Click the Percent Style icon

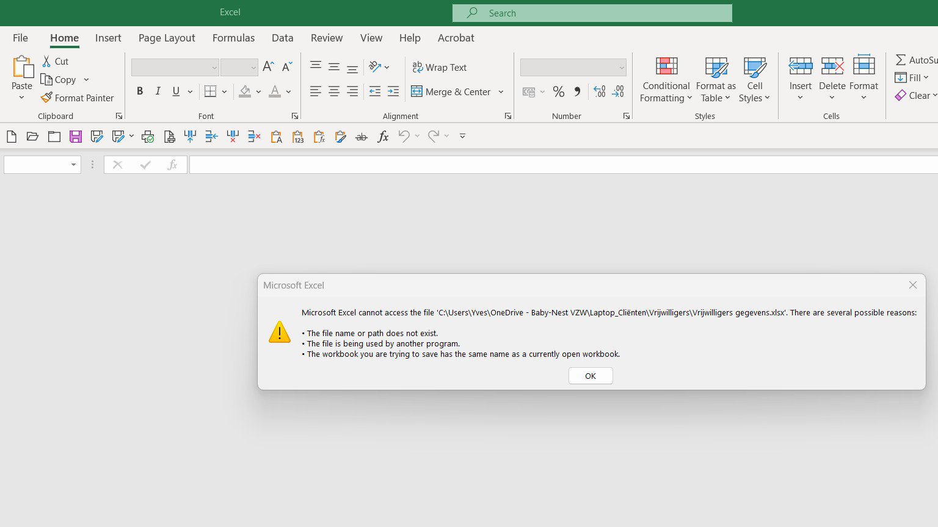[x=558, y=91]
